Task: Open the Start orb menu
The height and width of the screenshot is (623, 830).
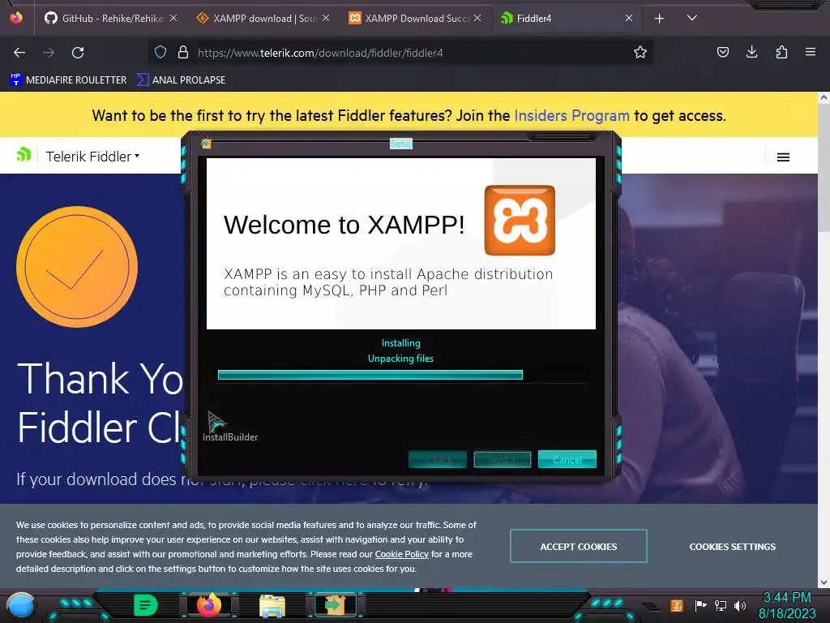Action: [21, 606]
